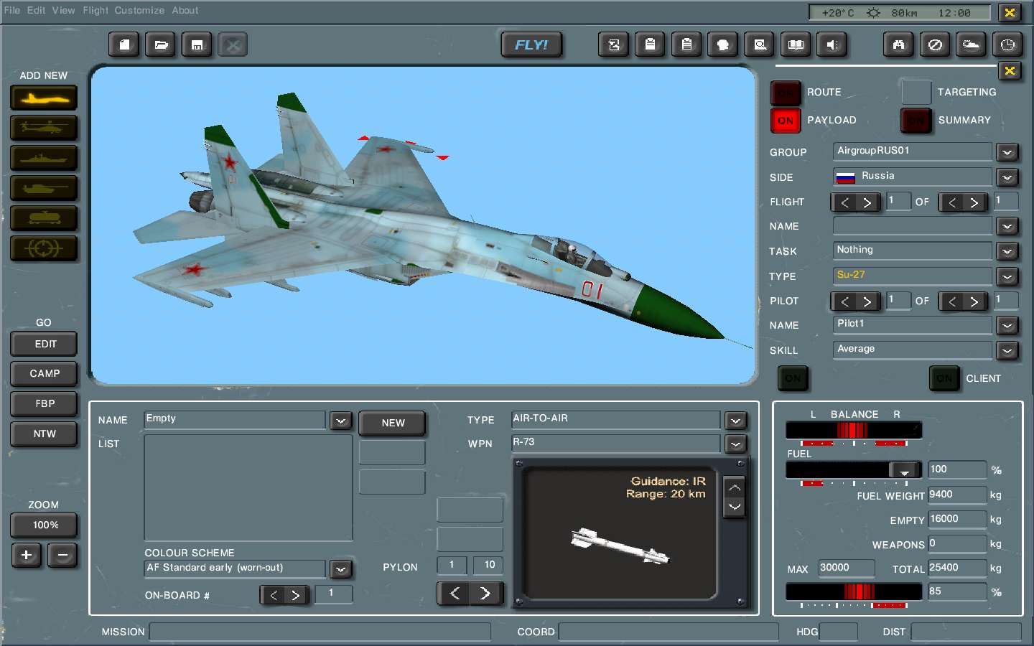Toggle the TARGETING panel button
Viewport: 1034px width, 646px height.
916,93
